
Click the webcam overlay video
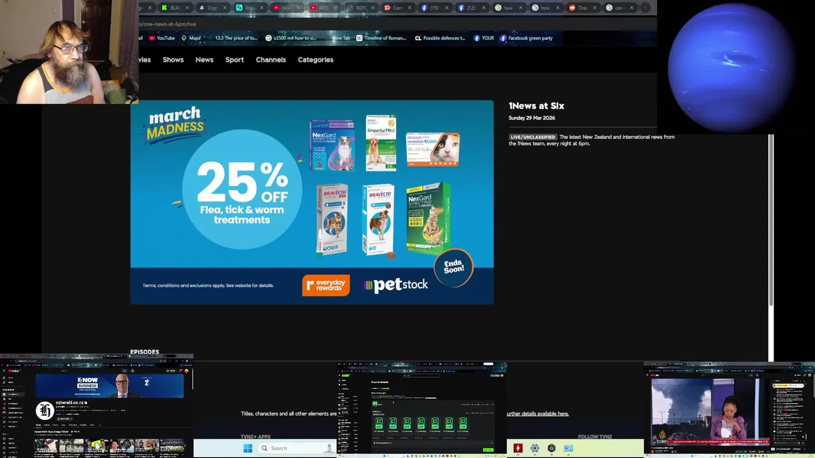tap(69, 52)
